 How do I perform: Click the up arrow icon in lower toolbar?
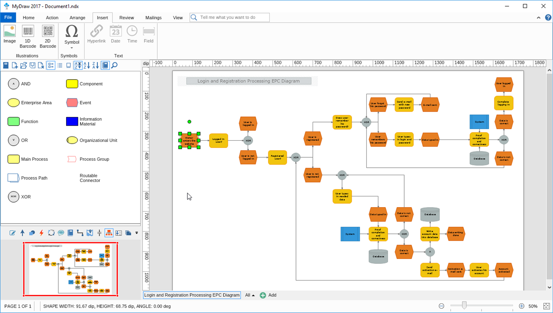click(x=22, y=233)
